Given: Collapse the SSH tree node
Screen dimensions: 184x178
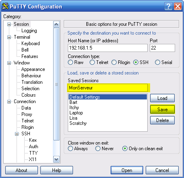Looking at the screenshot, I should pos(17,134).
